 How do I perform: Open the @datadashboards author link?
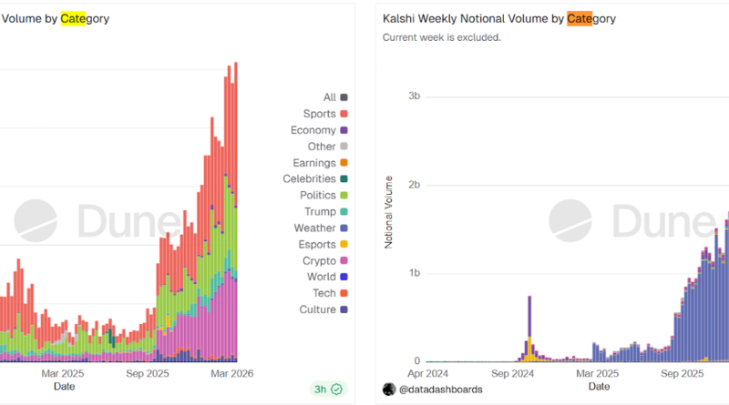pyautogui.click(x=434, y=389)
